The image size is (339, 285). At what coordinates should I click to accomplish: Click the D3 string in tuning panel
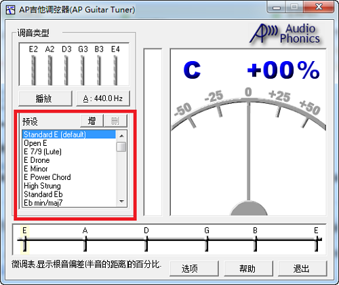point(66,70)
